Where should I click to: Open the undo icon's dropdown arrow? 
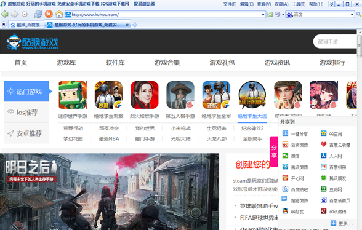283,15
